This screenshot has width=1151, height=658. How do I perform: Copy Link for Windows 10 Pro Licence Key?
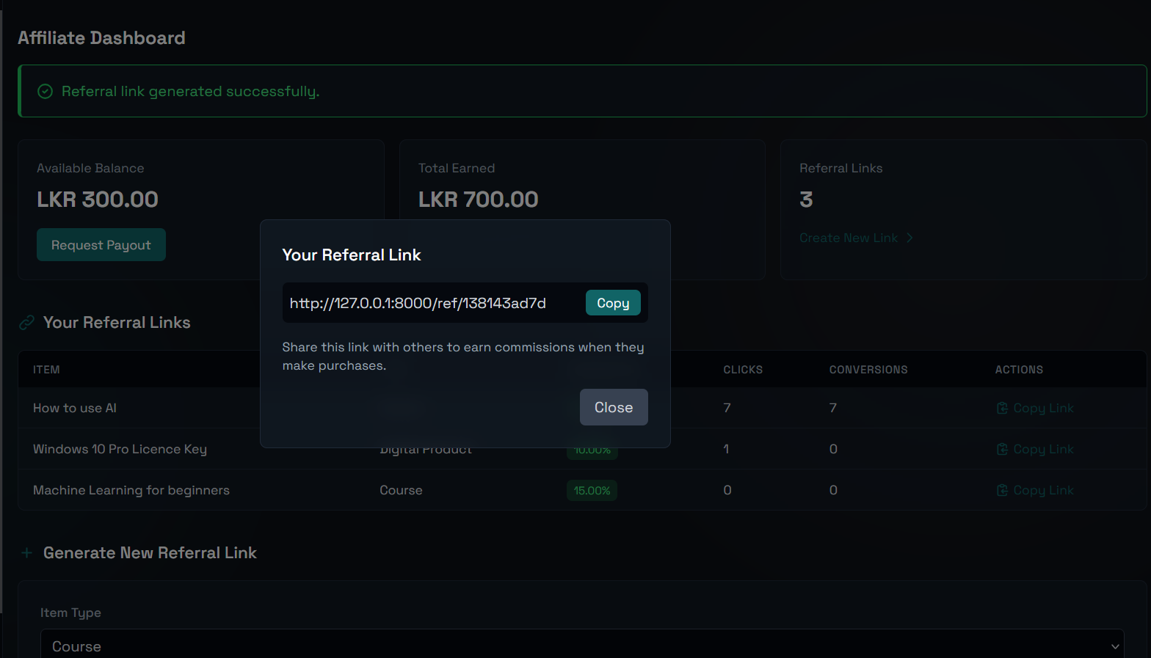(x=1035, y=449)
